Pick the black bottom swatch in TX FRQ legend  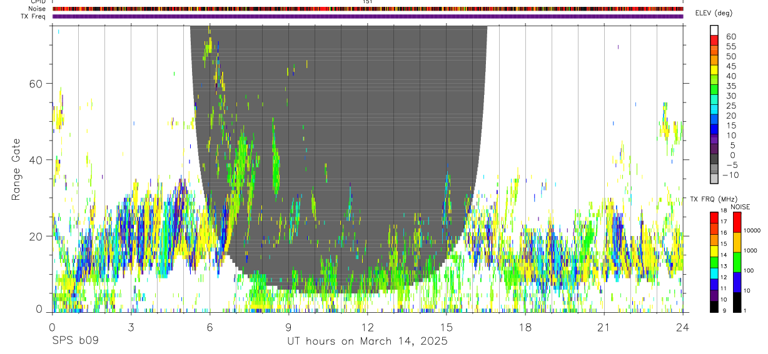point(714,307)
